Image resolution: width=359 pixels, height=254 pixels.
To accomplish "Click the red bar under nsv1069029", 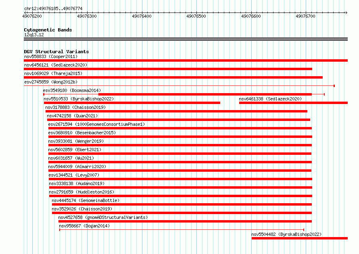I will [173, 77].
